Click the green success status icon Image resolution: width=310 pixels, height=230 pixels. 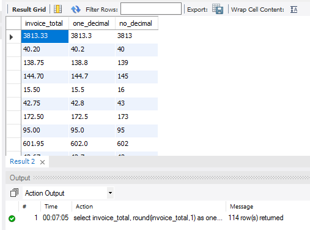[x=12, y=218]
